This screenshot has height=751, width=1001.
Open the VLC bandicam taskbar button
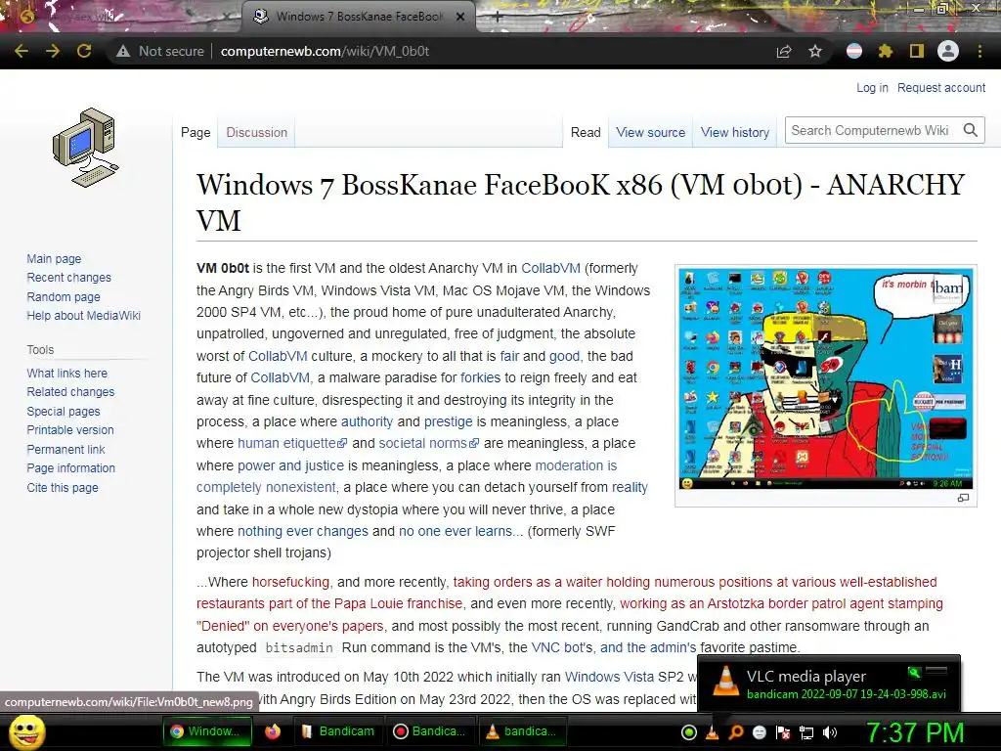(522, 731)
